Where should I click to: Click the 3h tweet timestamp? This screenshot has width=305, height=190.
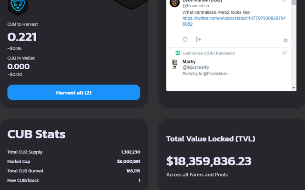[x=285, y=40]
